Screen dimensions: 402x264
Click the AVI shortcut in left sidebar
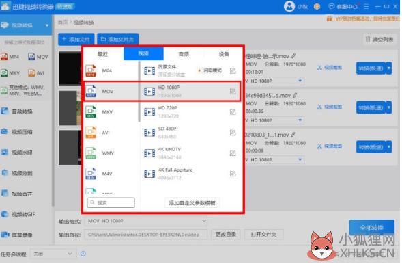point(36,73)
